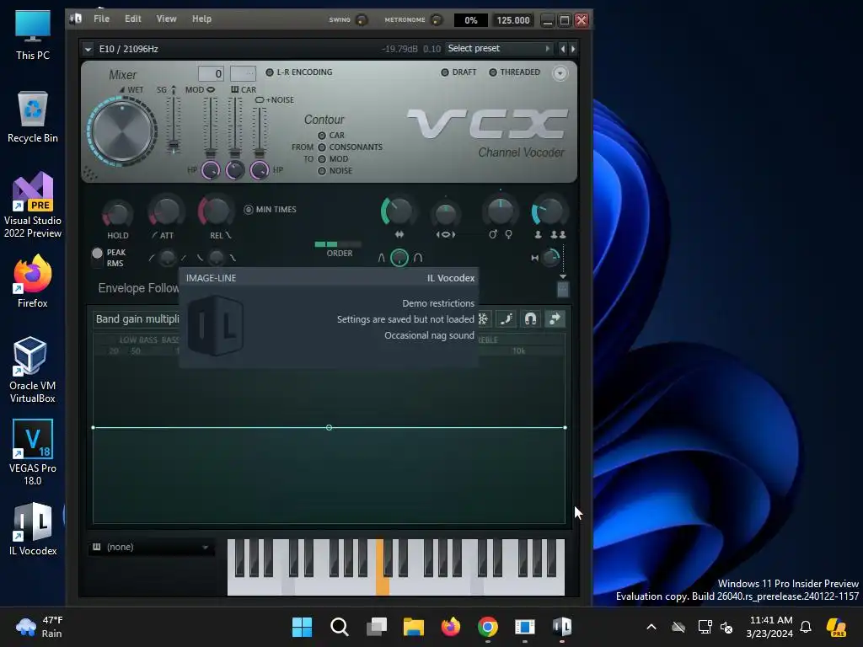Image resolution: width=863 pixels, height=647 pixels.
Task: Move the +NOISE fader
Action: (x=260, y=152)
